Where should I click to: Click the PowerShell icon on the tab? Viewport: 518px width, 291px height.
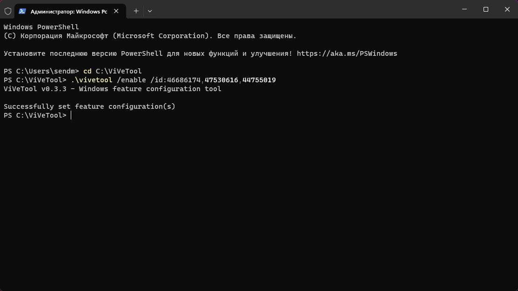[22, 11]
